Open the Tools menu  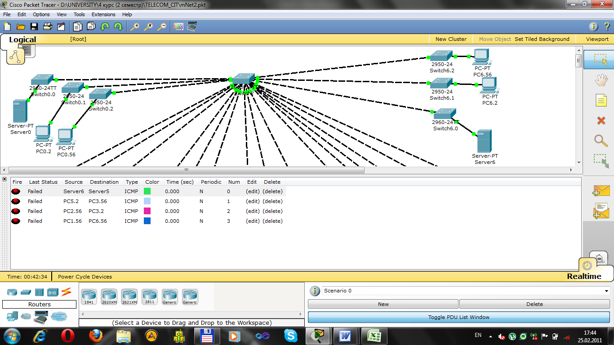[x=79, y=14]
